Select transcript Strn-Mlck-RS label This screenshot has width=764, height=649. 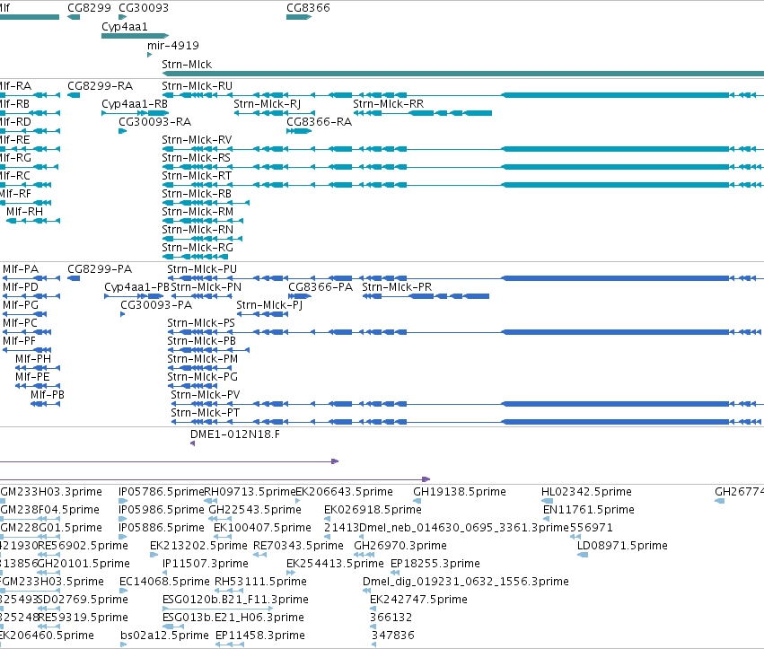coord(197,158)
